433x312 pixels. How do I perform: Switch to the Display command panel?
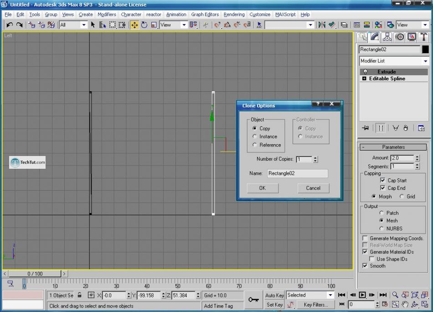click(412, 37)
